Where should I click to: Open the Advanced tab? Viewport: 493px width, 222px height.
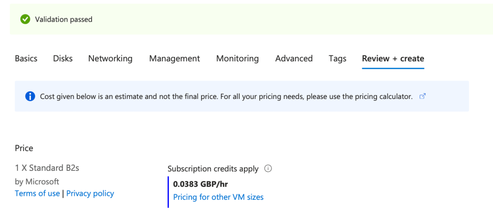click(294, 58)
